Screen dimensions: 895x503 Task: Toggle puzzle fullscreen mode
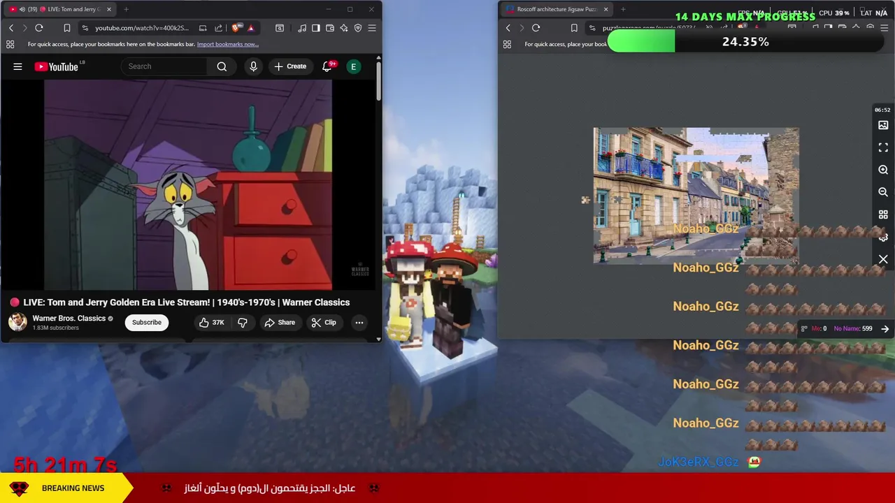coord(883,147)
